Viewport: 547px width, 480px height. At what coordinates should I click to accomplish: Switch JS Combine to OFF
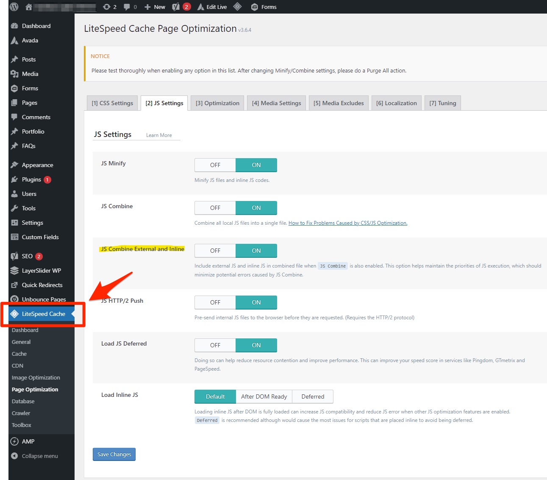[x=215, y=208]
